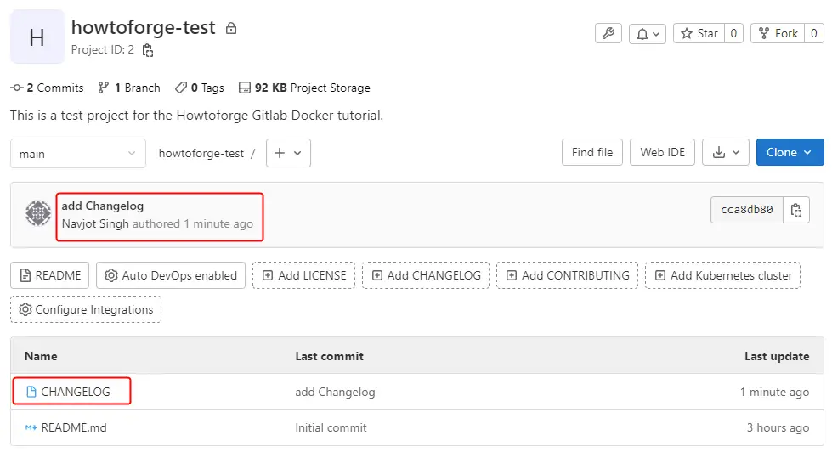Image resolution: width=832 pixels, height=458 pixels.
Task: Click the howtoforge-test project title
Action: coord(144,27)
